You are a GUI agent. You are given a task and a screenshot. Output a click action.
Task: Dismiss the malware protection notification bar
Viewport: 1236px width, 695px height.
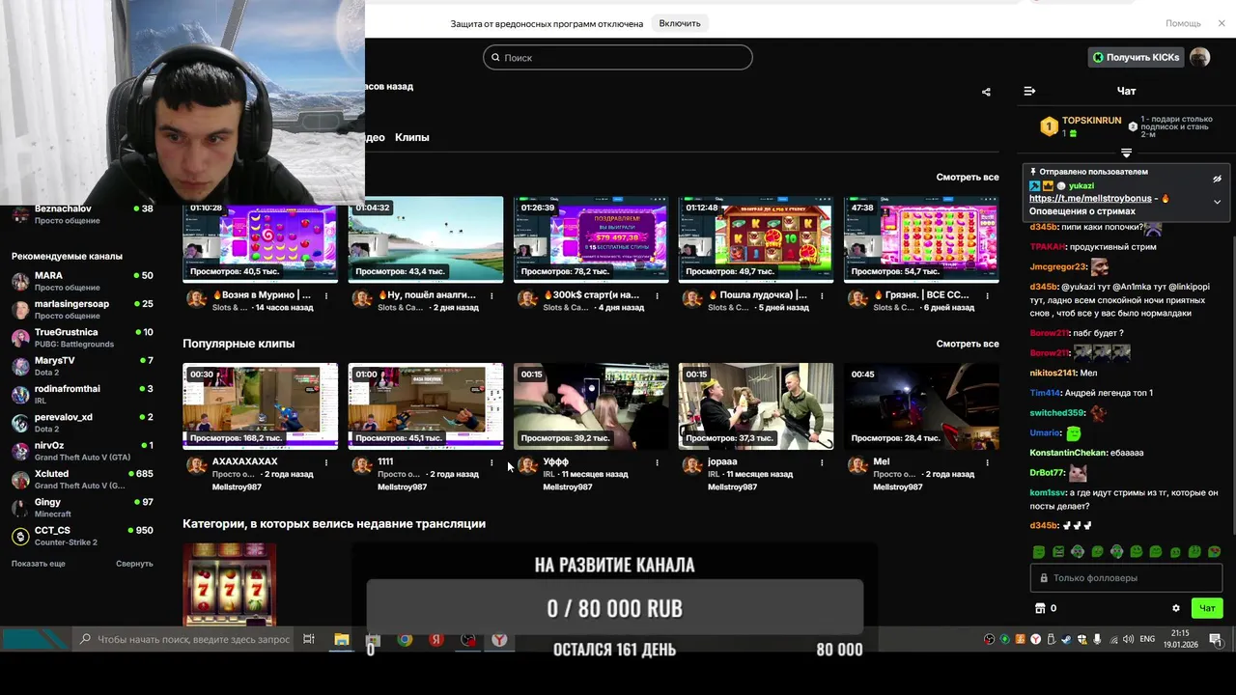(1222, 23)
